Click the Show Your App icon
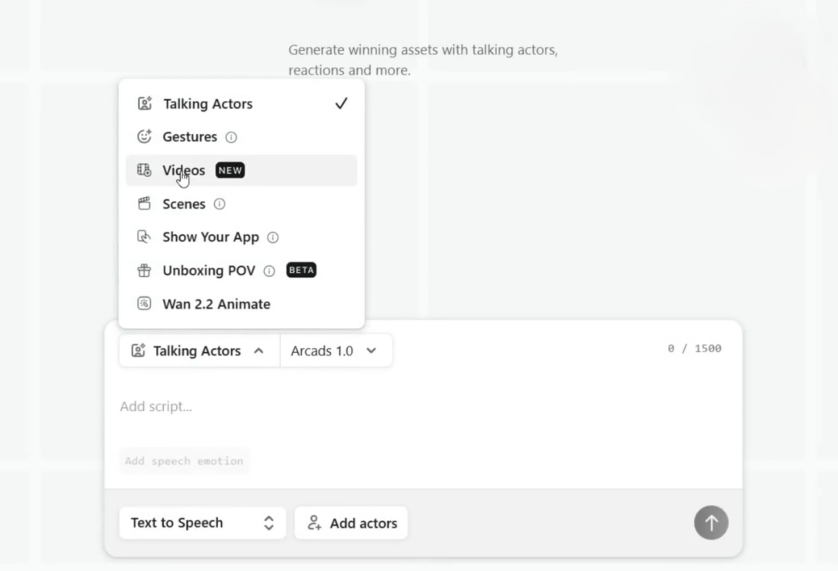 click(144, 237)
